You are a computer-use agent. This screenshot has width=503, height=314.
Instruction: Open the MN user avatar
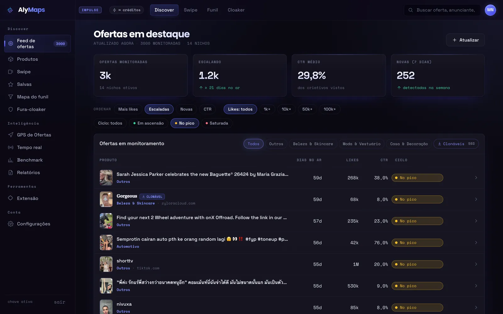click(x=490, y=10)
